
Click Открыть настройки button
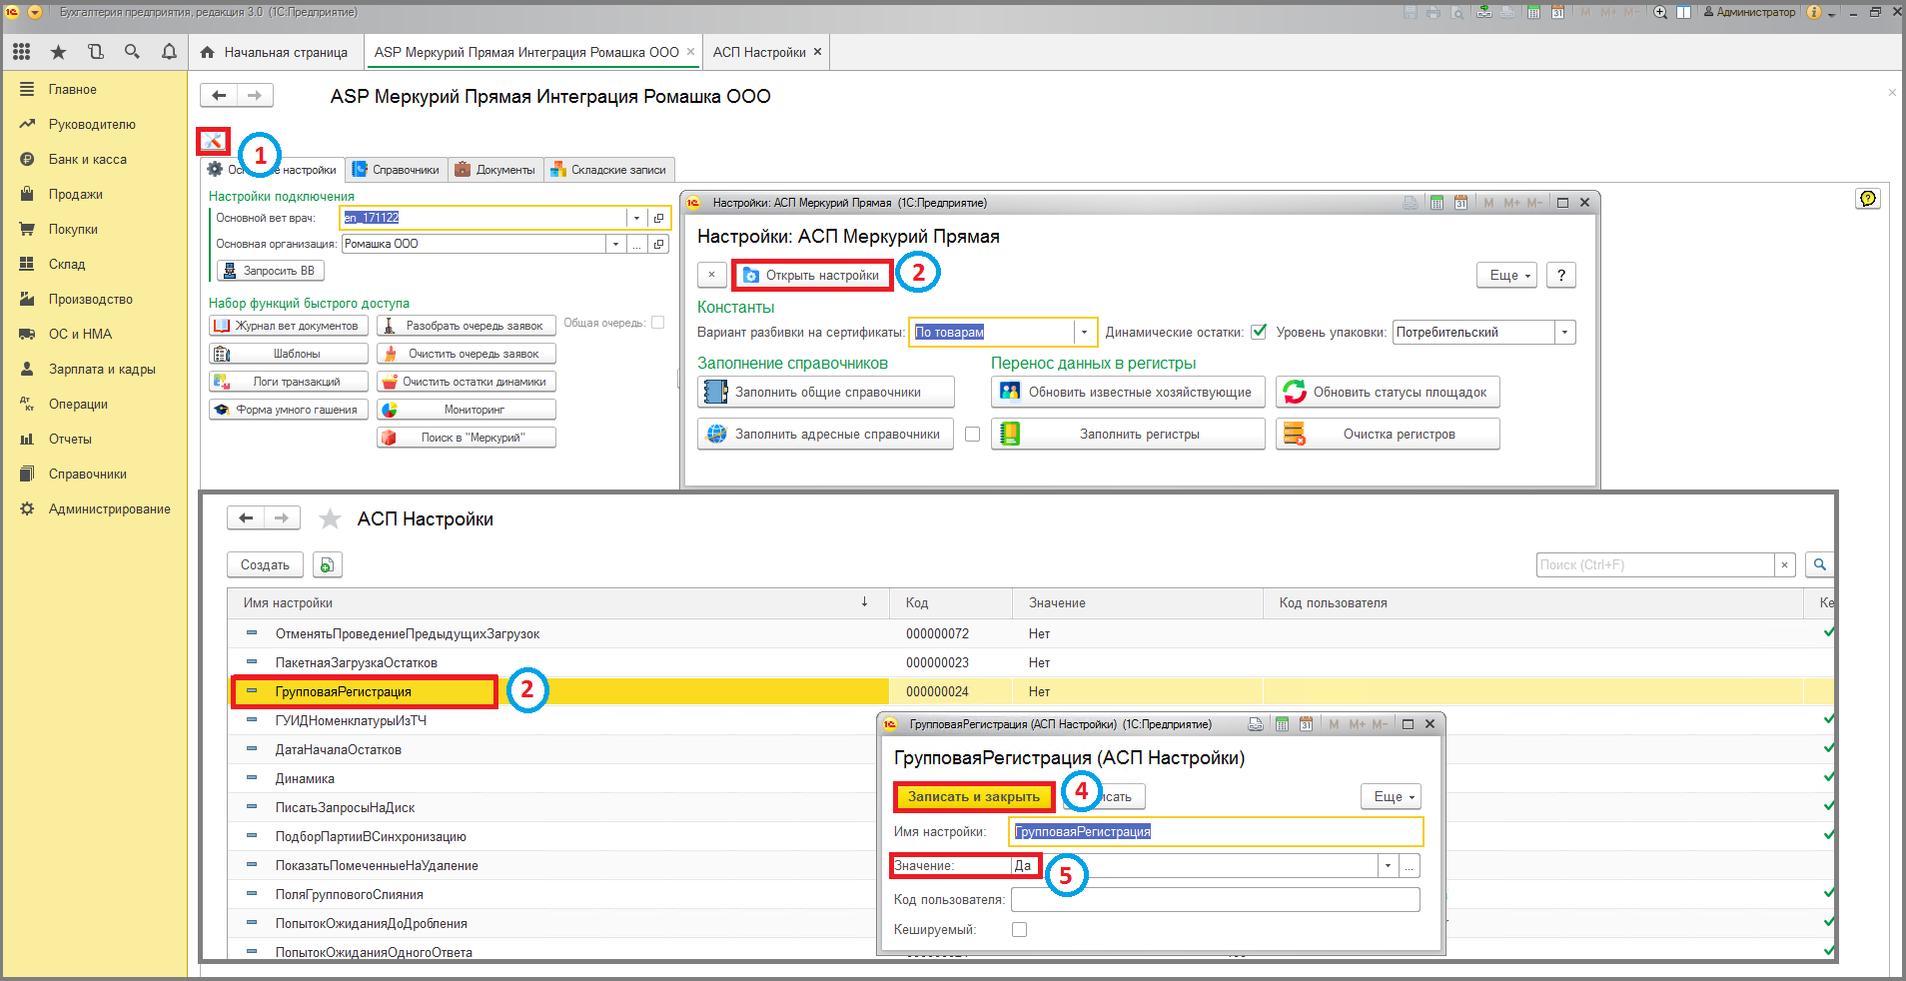coord(812,276)
